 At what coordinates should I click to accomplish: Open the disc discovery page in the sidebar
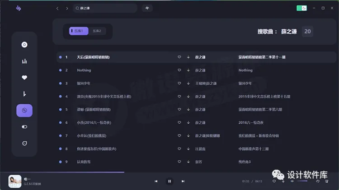point(24,45)
